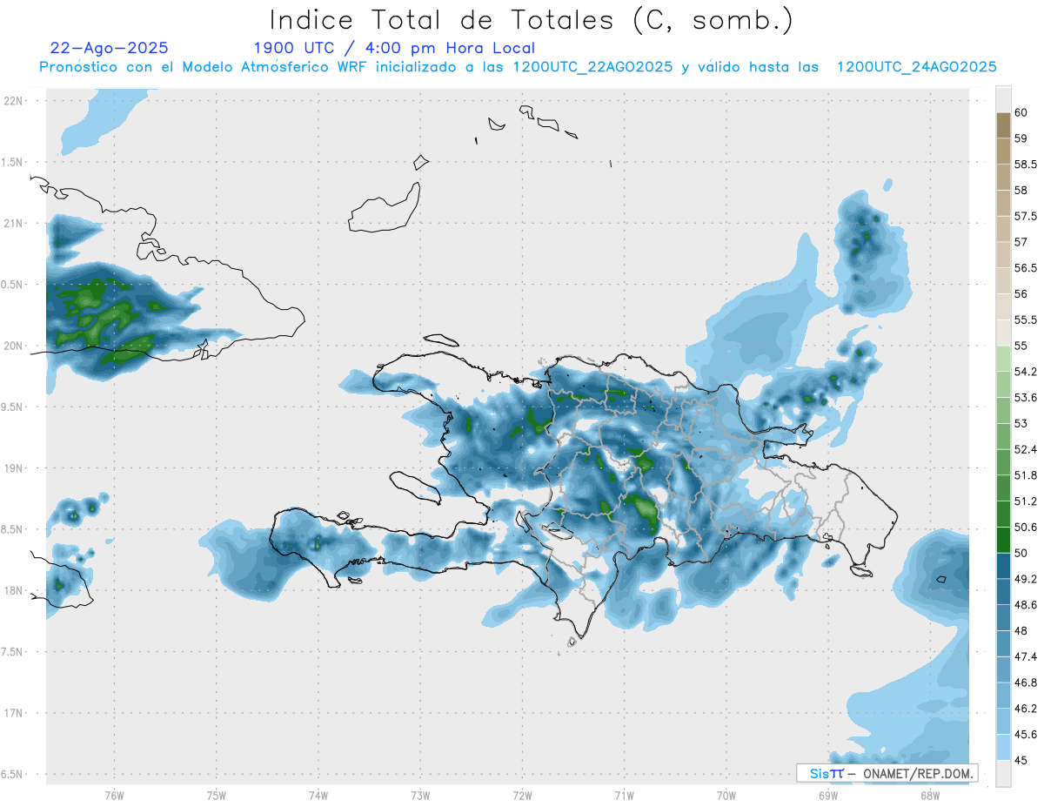Viewport: 1044px width, 807px height.
Task: Click the valid-until time '1200UTC_24AGO2025'
Action: pos(917,68)
